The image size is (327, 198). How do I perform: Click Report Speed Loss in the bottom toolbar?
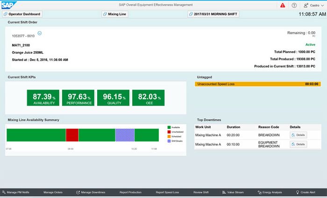[167, 192]
